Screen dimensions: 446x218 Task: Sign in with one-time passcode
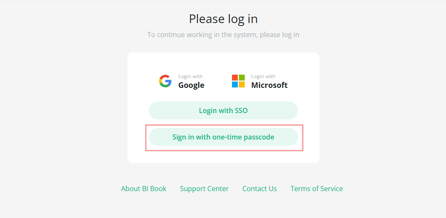tap(223, 137)
